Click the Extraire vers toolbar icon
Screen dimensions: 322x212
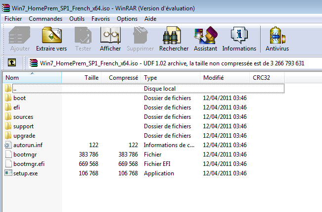(51, 39)
